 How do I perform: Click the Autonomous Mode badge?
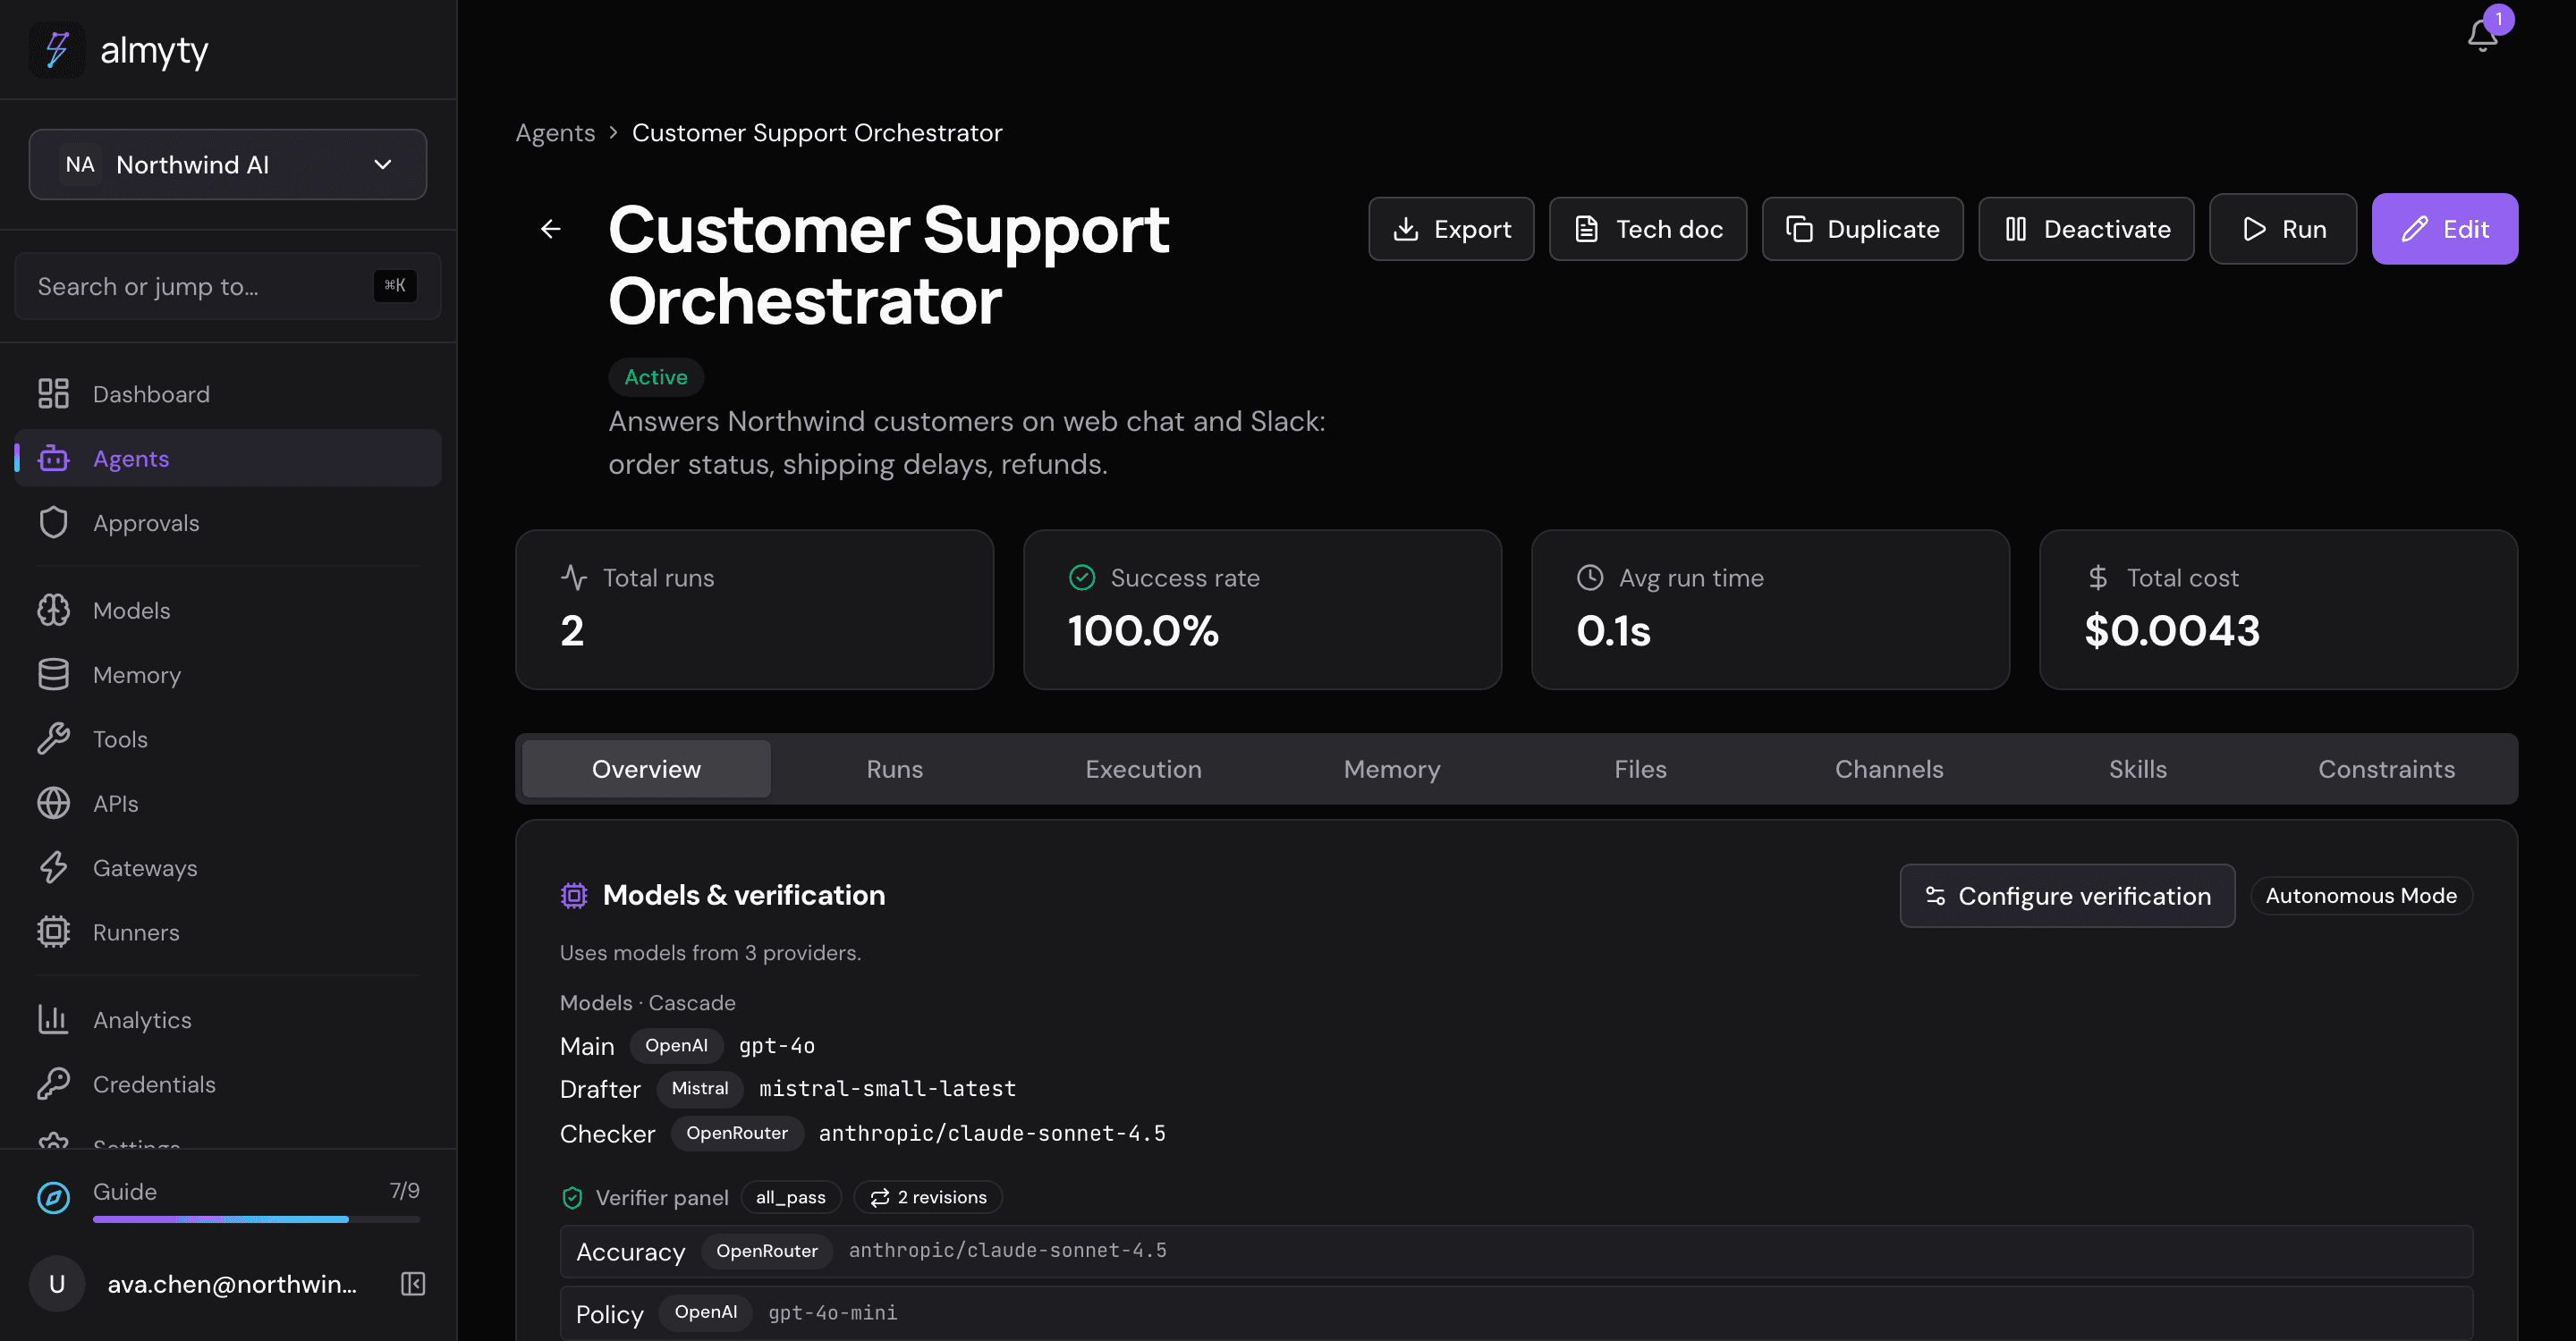pyautogui.click(x=2361, y=895)
